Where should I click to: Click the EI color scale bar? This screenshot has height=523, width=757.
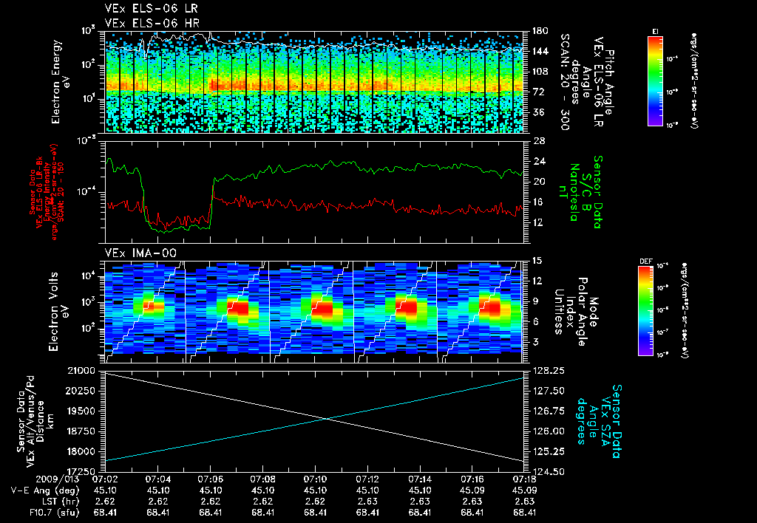tap(655, 81)
